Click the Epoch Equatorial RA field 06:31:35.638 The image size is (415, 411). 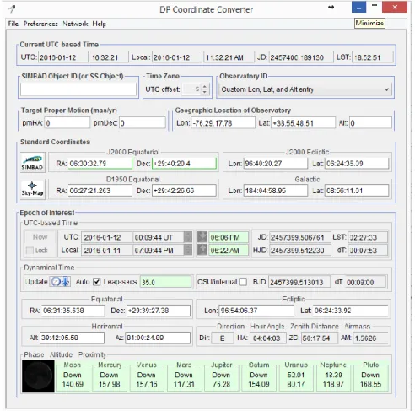click(73, 311)
